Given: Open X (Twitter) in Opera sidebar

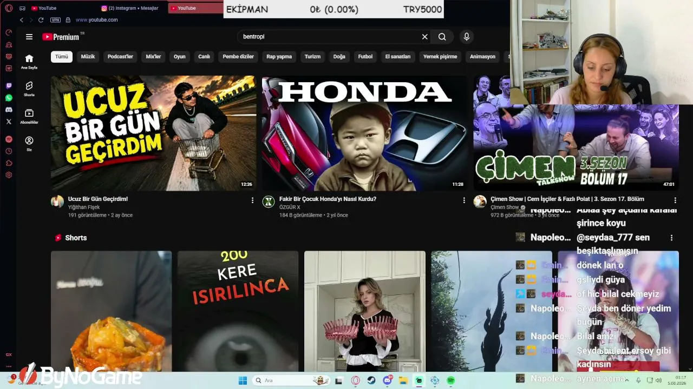Looking at the screenshot, I should (9, 122).
